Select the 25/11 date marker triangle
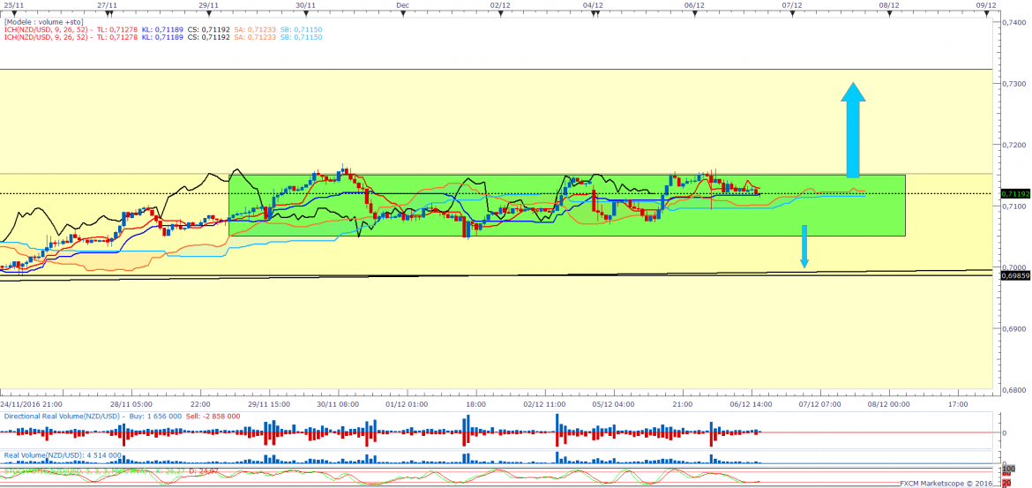Screen dimensions: 1032x488 click(9, 12)
